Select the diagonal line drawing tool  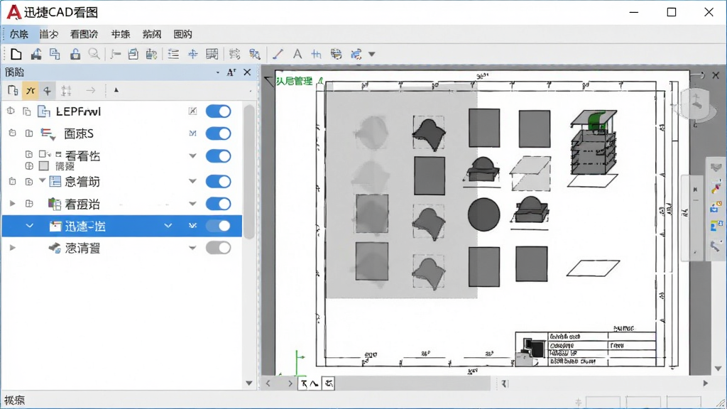tap(278, 54)
